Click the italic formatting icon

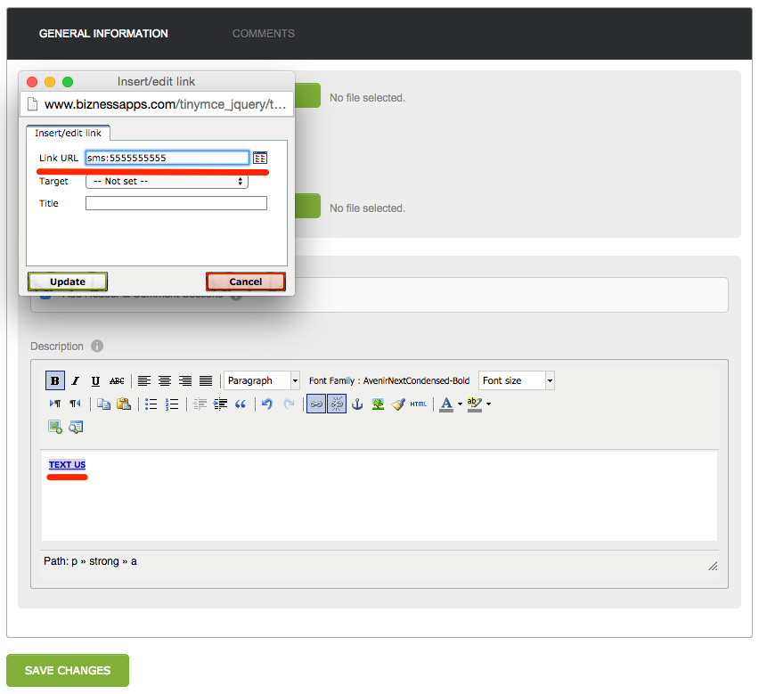tap(76, 380)
